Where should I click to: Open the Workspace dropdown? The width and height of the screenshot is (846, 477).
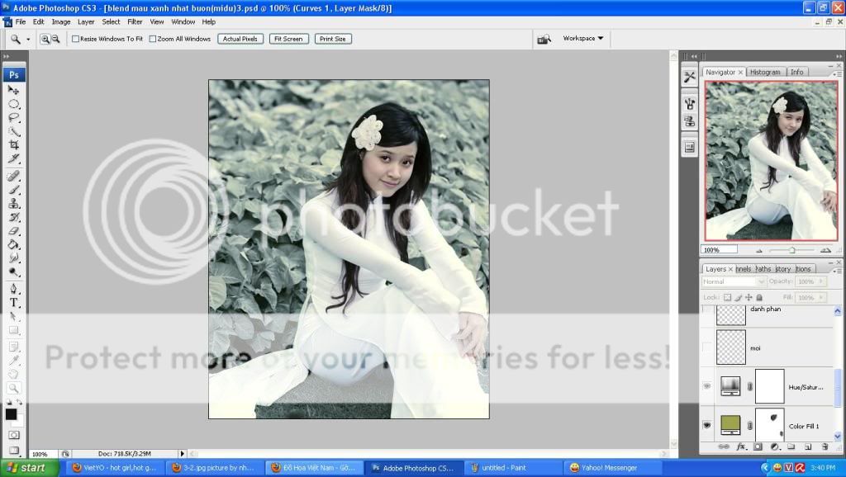[x=582, y=38]
